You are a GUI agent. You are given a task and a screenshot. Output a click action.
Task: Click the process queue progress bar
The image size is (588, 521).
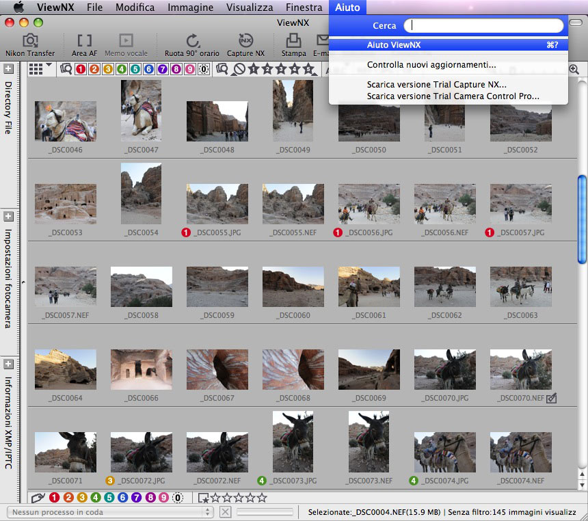click(x=265, y=512)
